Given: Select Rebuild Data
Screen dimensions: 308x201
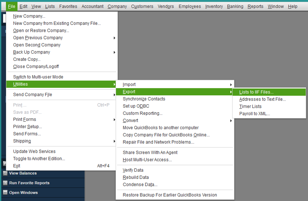Looking at the screenshot, I should coord(175,178).
